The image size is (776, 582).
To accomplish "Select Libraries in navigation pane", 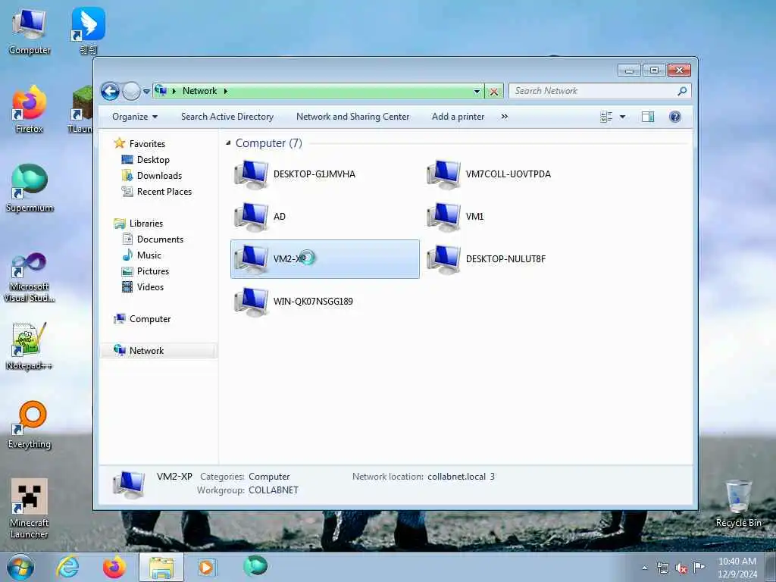I will pos(146,224).
